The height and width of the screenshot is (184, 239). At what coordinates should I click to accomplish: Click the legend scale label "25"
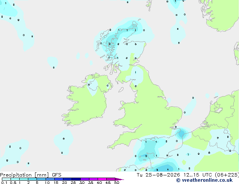point(73,182)
